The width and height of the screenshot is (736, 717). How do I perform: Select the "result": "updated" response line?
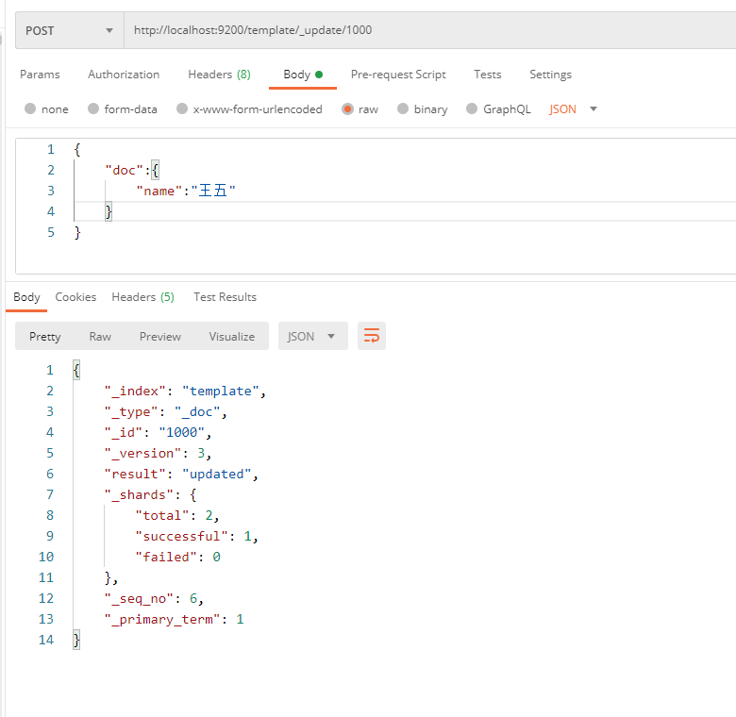[x=181, y=474]
